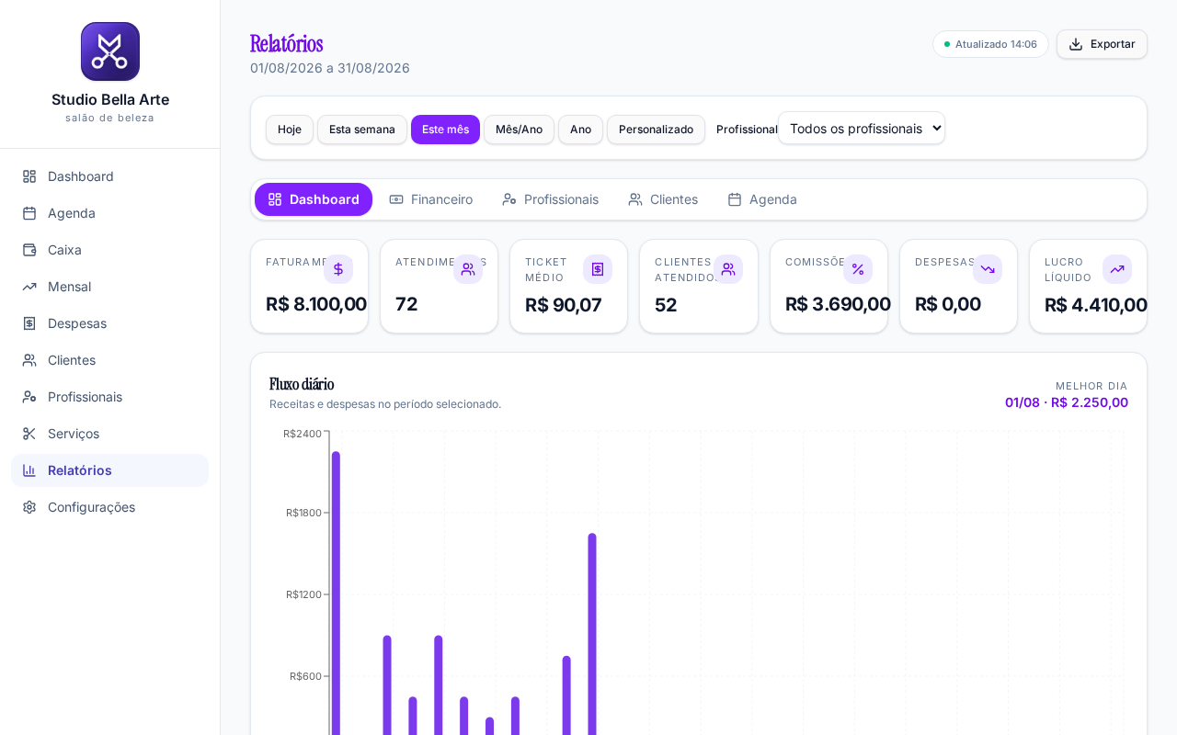Click the people icon on the Atendimentos card
1177x735 pixels.
[468, 269]
